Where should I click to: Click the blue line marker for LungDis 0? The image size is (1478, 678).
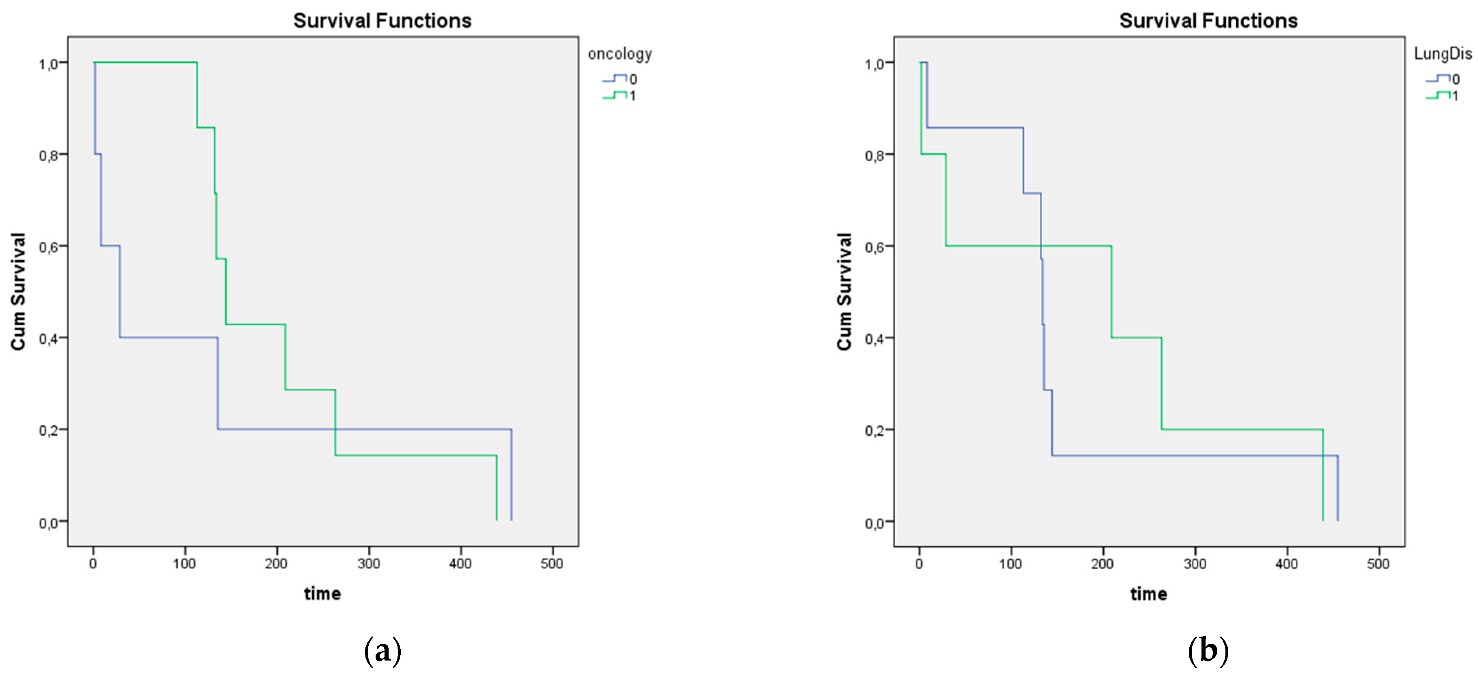(x=1437, y=79)
